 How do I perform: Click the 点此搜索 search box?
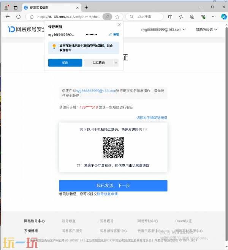click(144, 17)
